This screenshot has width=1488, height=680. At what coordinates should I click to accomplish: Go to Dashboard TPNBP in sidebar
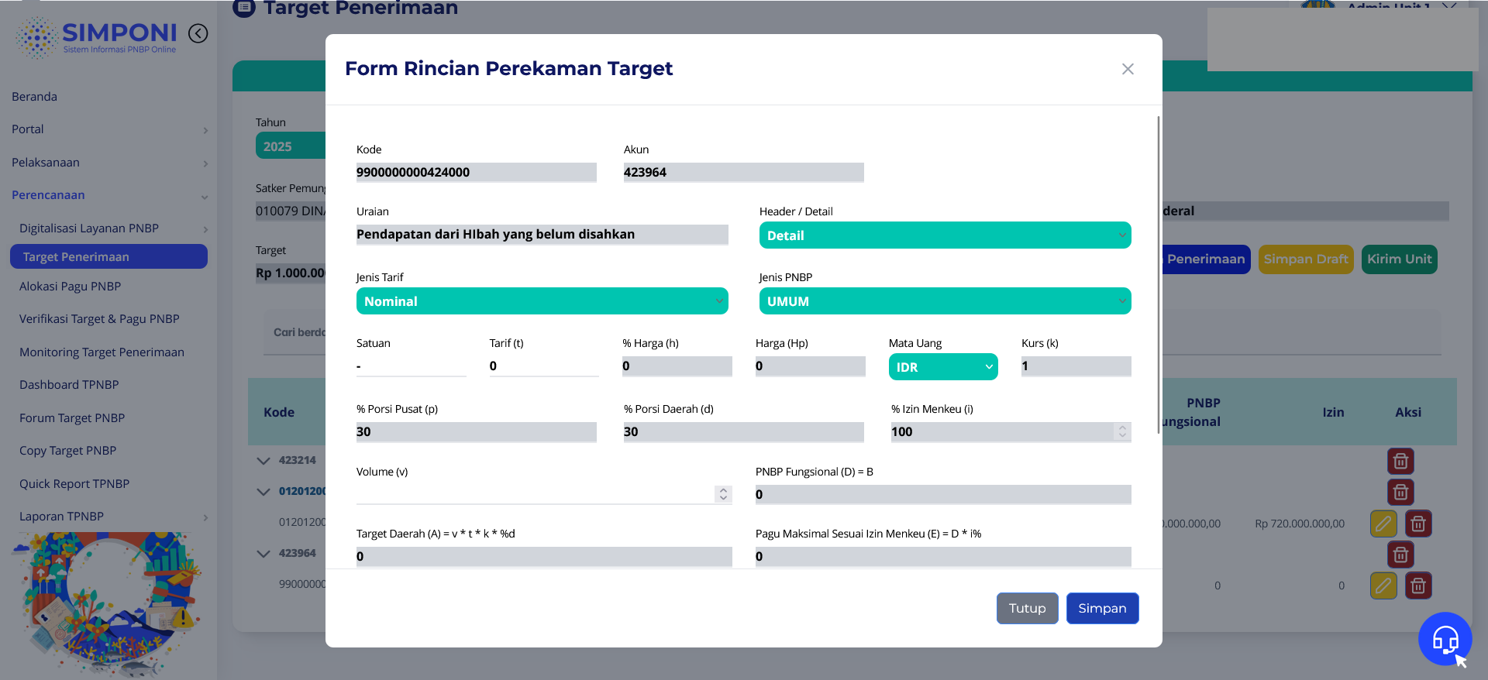click(x=69, y=385)
